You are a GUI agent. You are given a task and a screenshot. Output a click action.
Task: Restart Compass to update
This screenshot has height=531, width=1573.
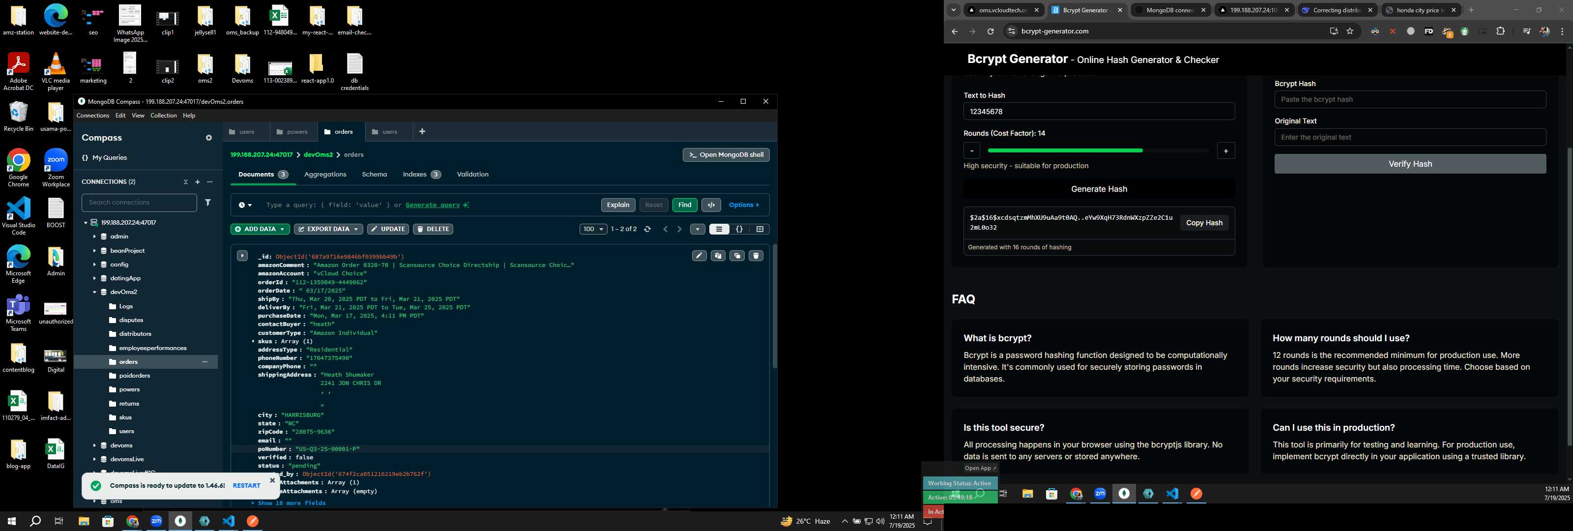(x=247, y=486)
